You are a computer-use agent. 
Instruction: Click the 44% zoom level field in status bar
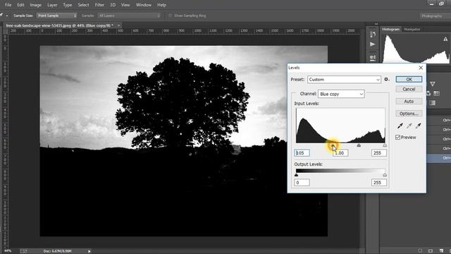click(8, 251)
